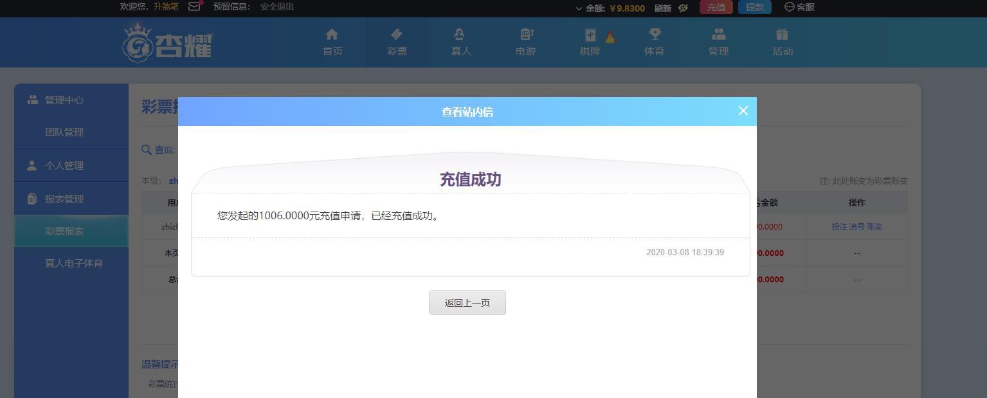Image resolution: width=987 pixels, height=398 pixels.
Task: Toggle balance visibility eye icon
Action: click(x=683, y=8)
